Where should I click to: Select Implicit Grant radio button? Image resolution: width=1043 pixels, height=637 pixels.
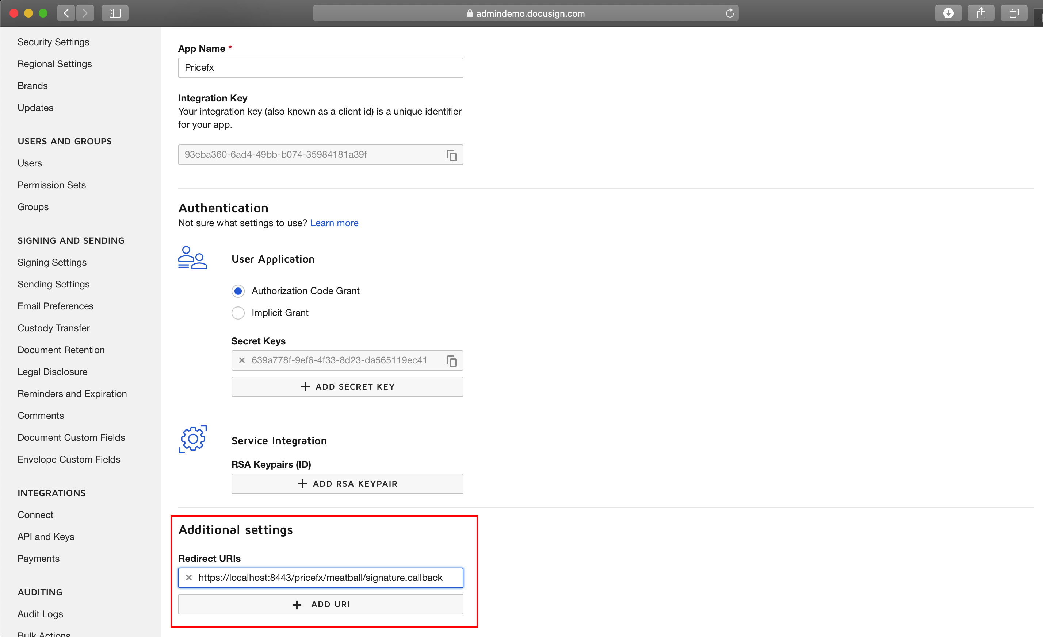pyautogui.click(x=238, y=313)
